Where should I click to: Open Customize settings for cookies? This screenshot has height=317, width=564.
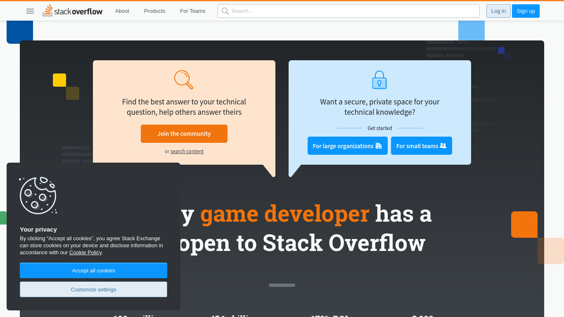point(93,289)
